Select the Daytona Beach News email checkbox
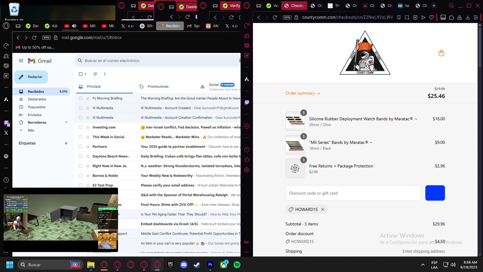Image resolution: width=483 pixels, height=272 pixels. click(x=80, y=156)
